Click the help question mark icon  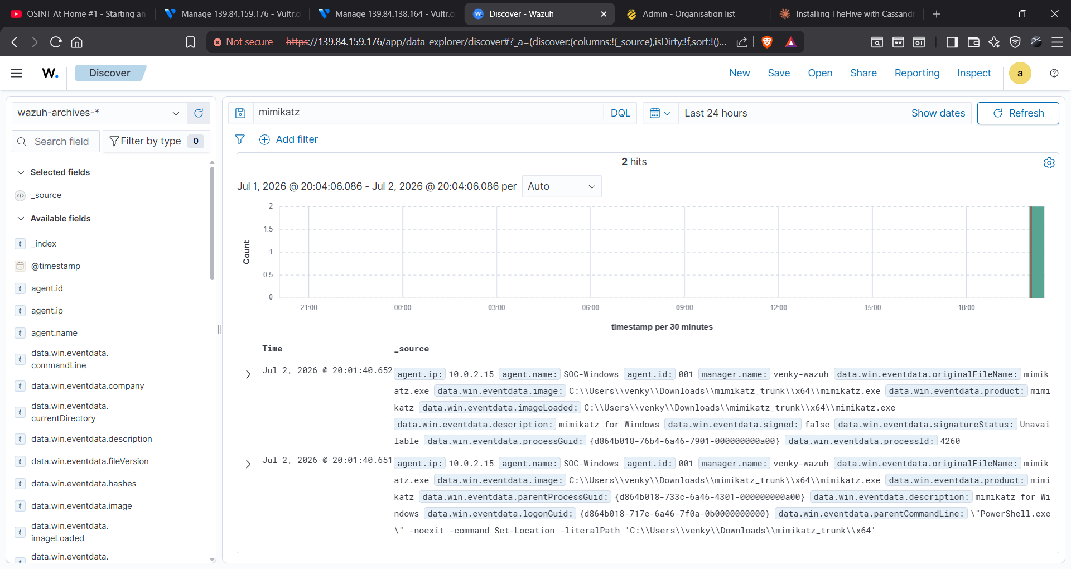(1054, 73)
